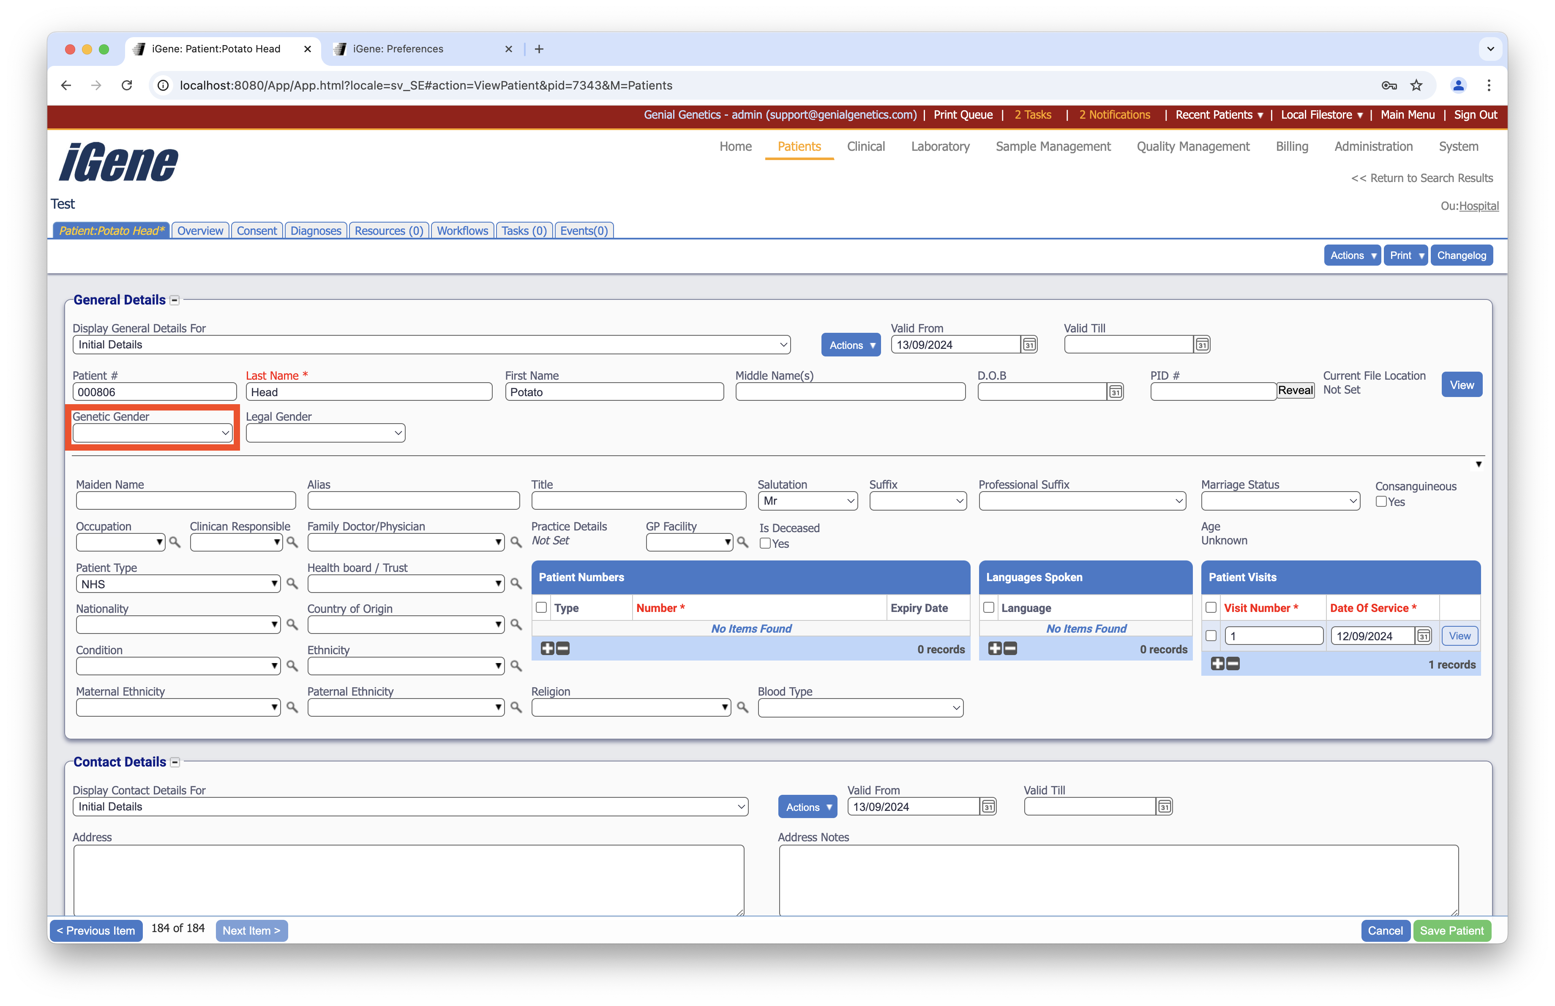The width and height of the screenshot is (1555, 1006).
Task: Expand the Blood Type dropdown
Action: tap(860, 708)
